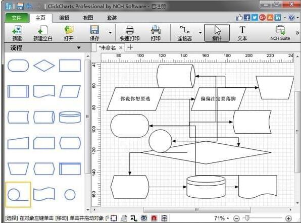This screenshot has height=223, width=301.
Task: Click the 保存 (Save) floppy icon
Action: [x=94, y=33]
